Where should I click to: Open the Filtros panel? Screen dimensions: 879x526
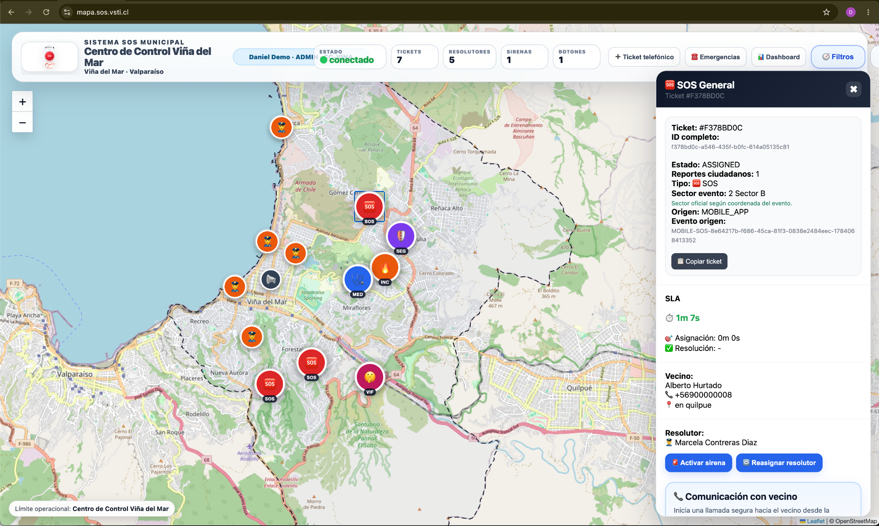click(838, 57)
